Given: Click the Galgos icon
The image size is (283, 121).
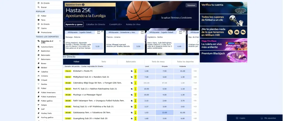Looking at the screenshot, I should [x=38, y=105].
